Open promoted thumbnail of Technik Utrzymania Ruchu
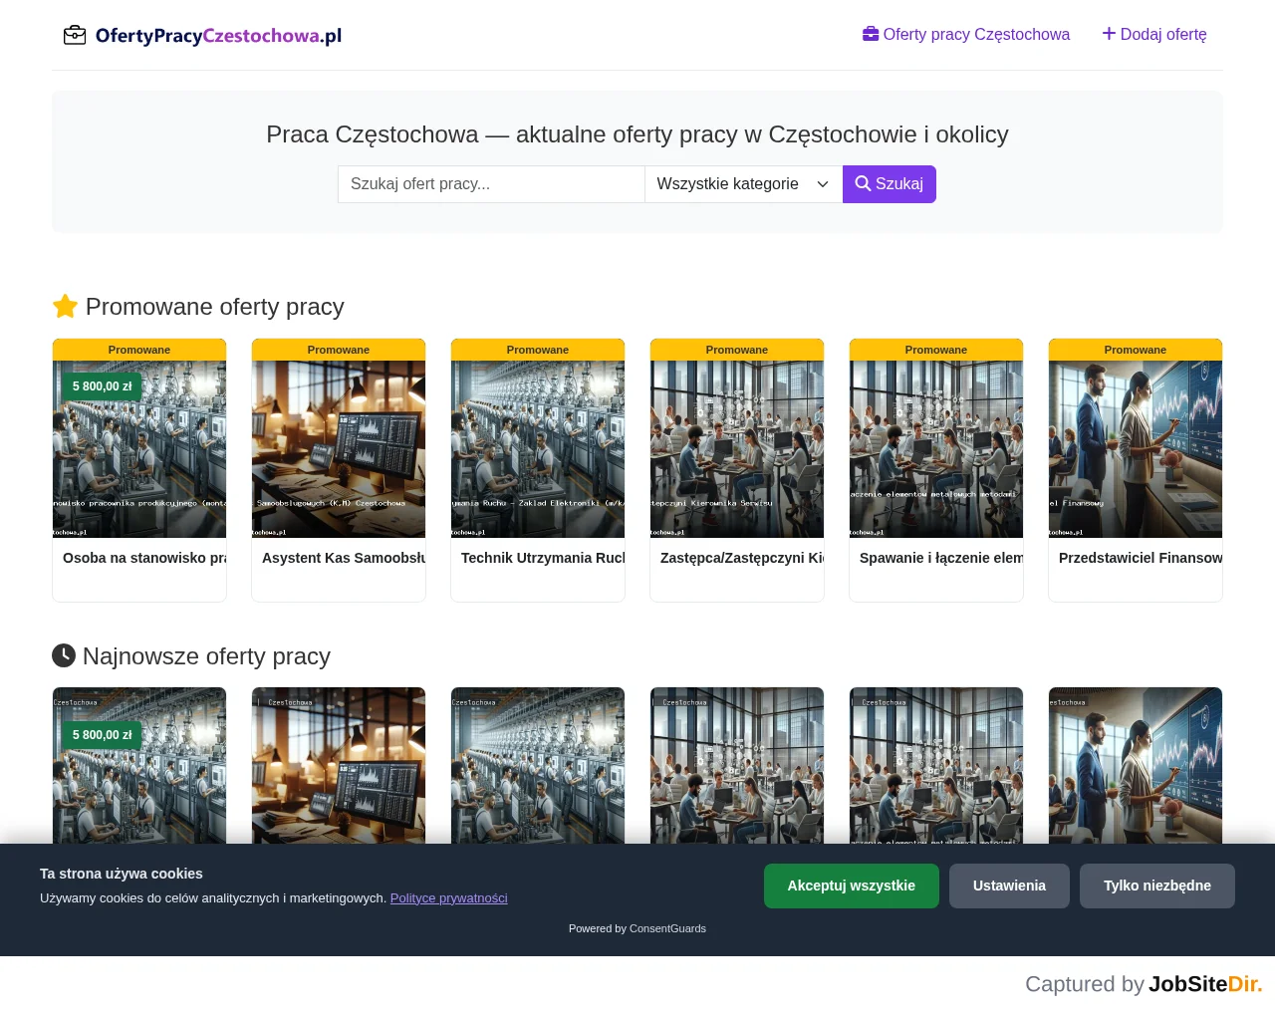 click(538, 449)
